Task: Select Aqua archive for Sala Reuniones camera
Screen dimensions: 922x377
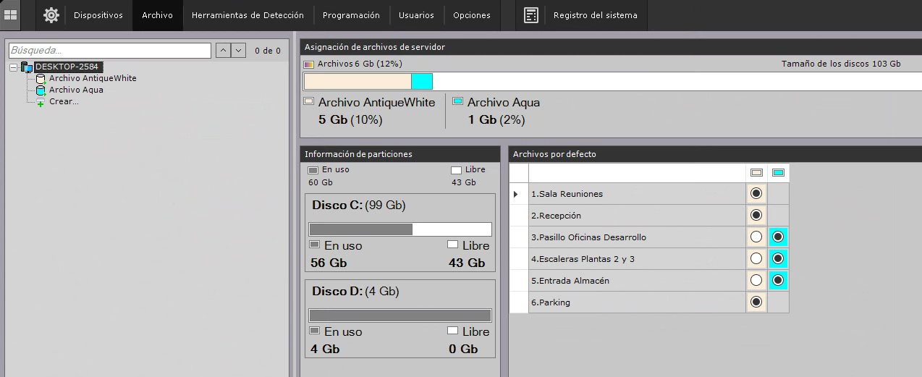Action: (778, 194)
